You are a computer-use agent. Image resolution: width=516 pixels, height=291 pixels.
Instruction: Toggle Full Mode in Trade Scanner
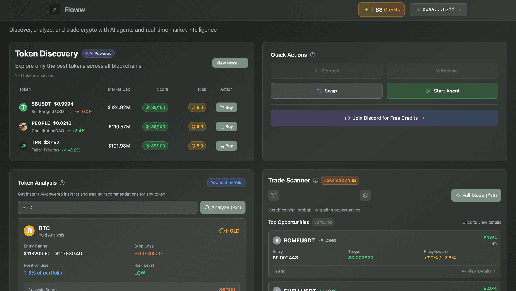(476, 195)
